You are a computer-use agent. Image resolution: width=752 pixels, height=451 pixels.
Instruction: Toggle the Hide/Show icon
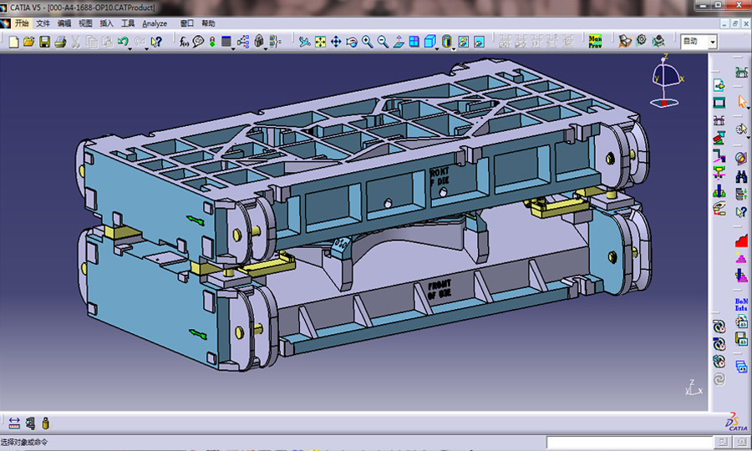[x=462, y=41]
